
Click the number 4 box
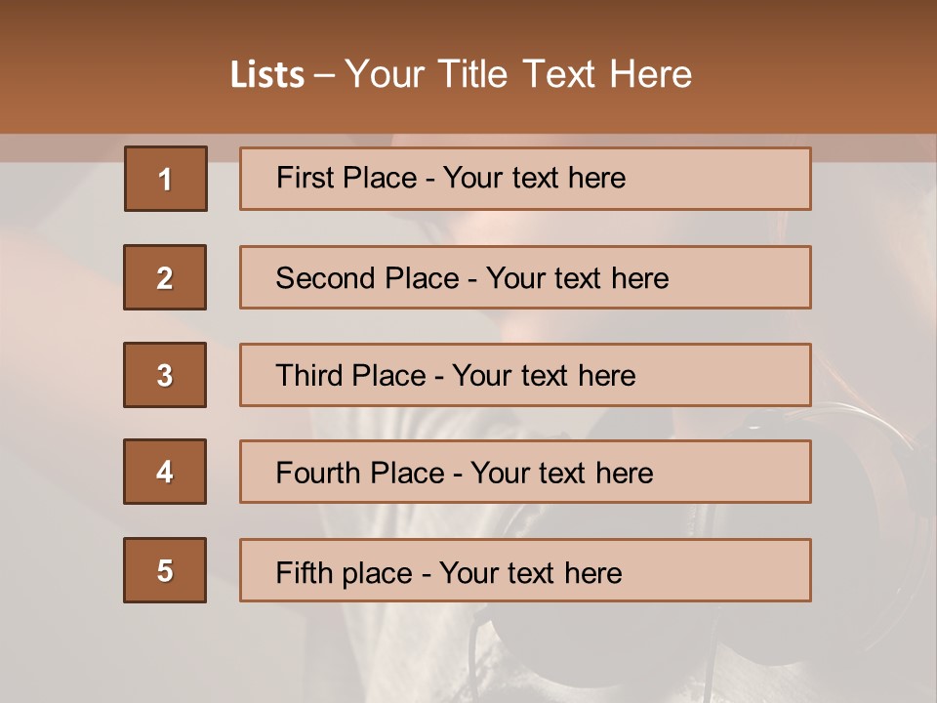point(165,473)
